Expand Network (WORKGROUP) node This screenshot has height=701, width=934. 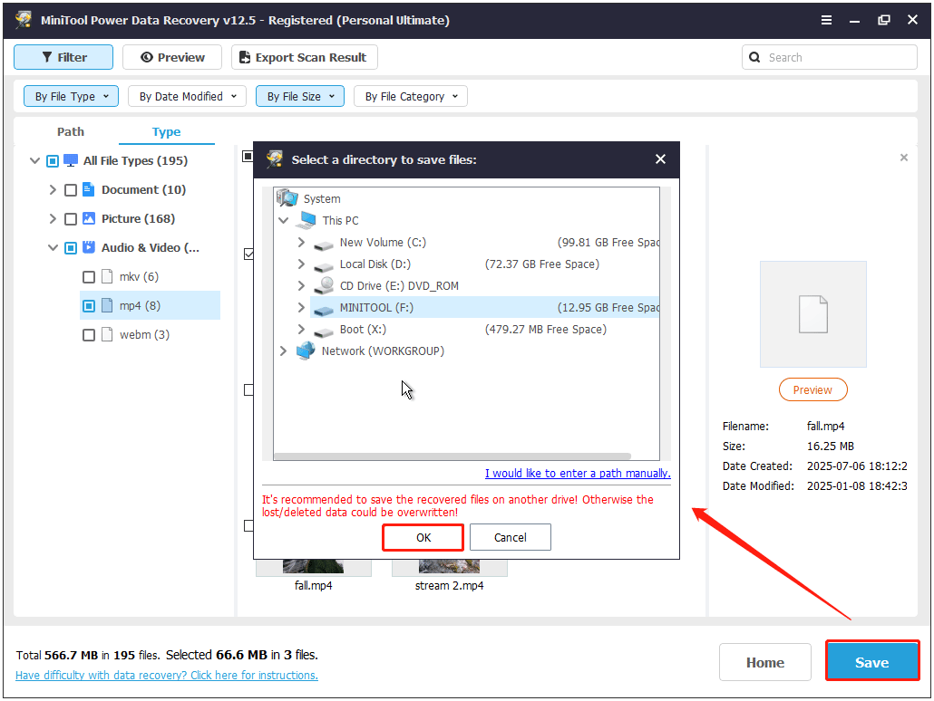284,351
